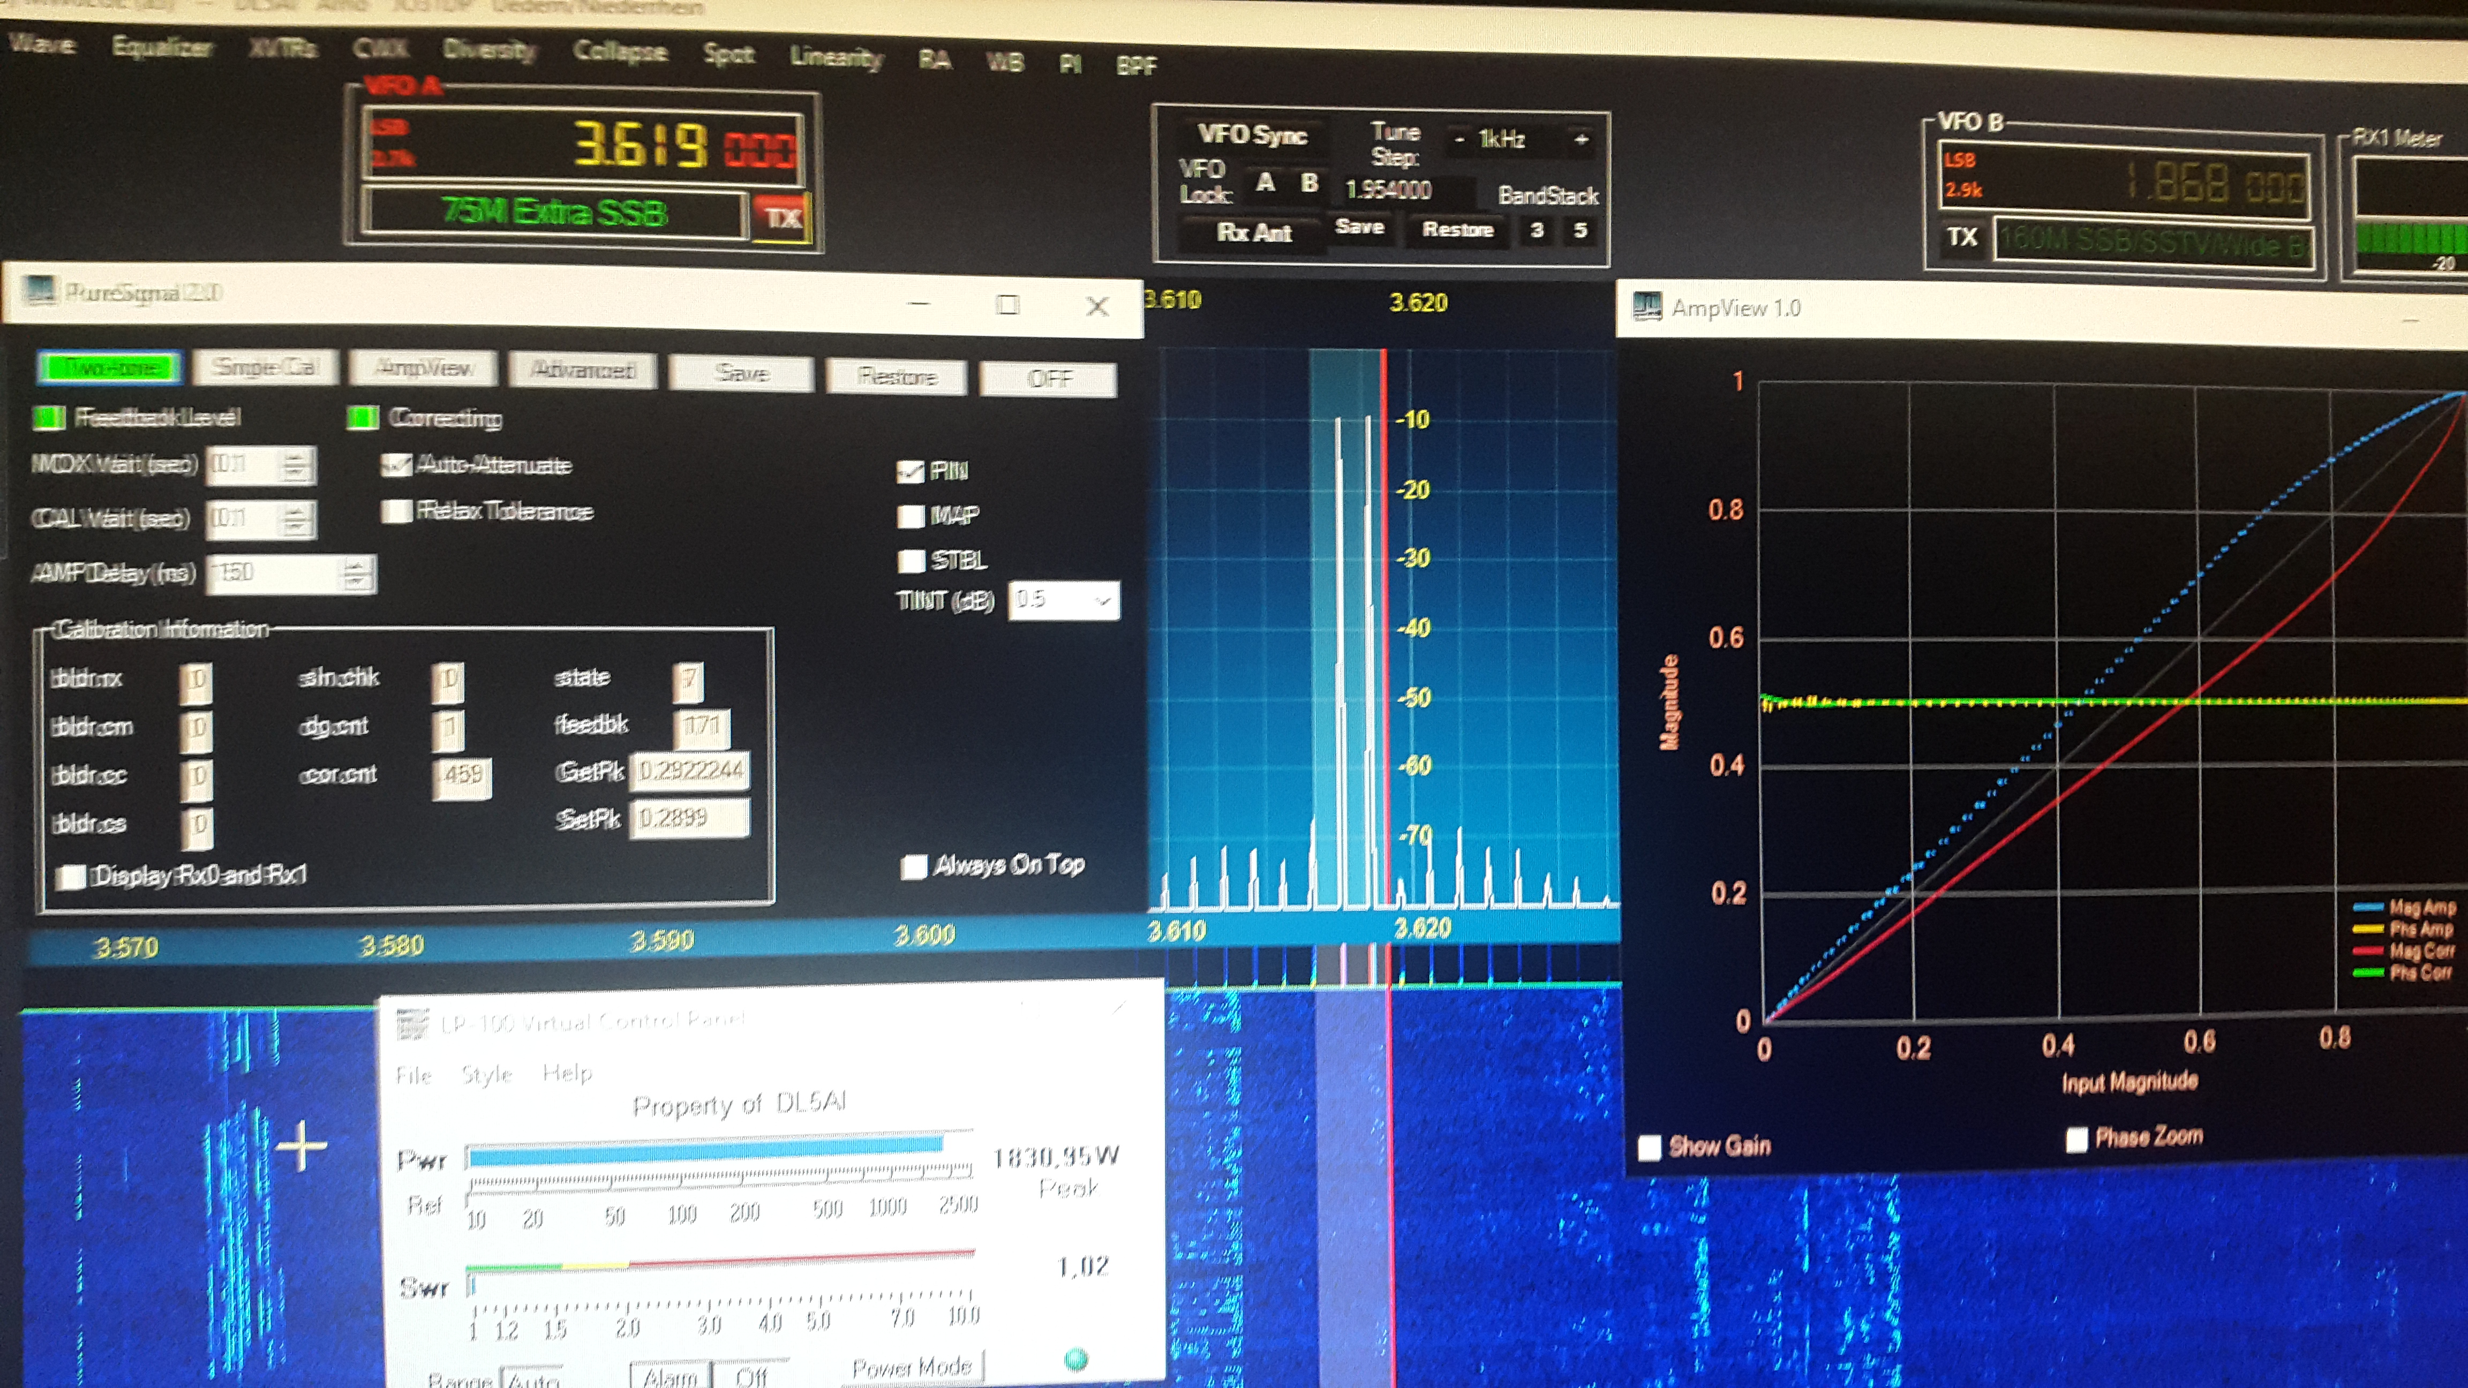Image resolution: width=2468 pixels, height=1388 pixels.
Task: Open the Range Auto dropdown in LP-100
Action: coord(533,1378)
